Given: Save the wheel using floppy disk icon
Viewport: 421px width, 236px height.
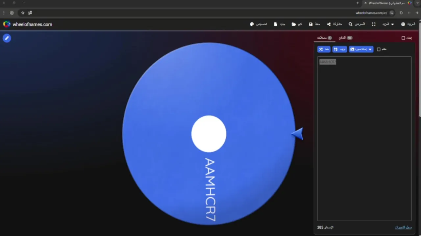Looking at the screenshot, I should 314,24.
